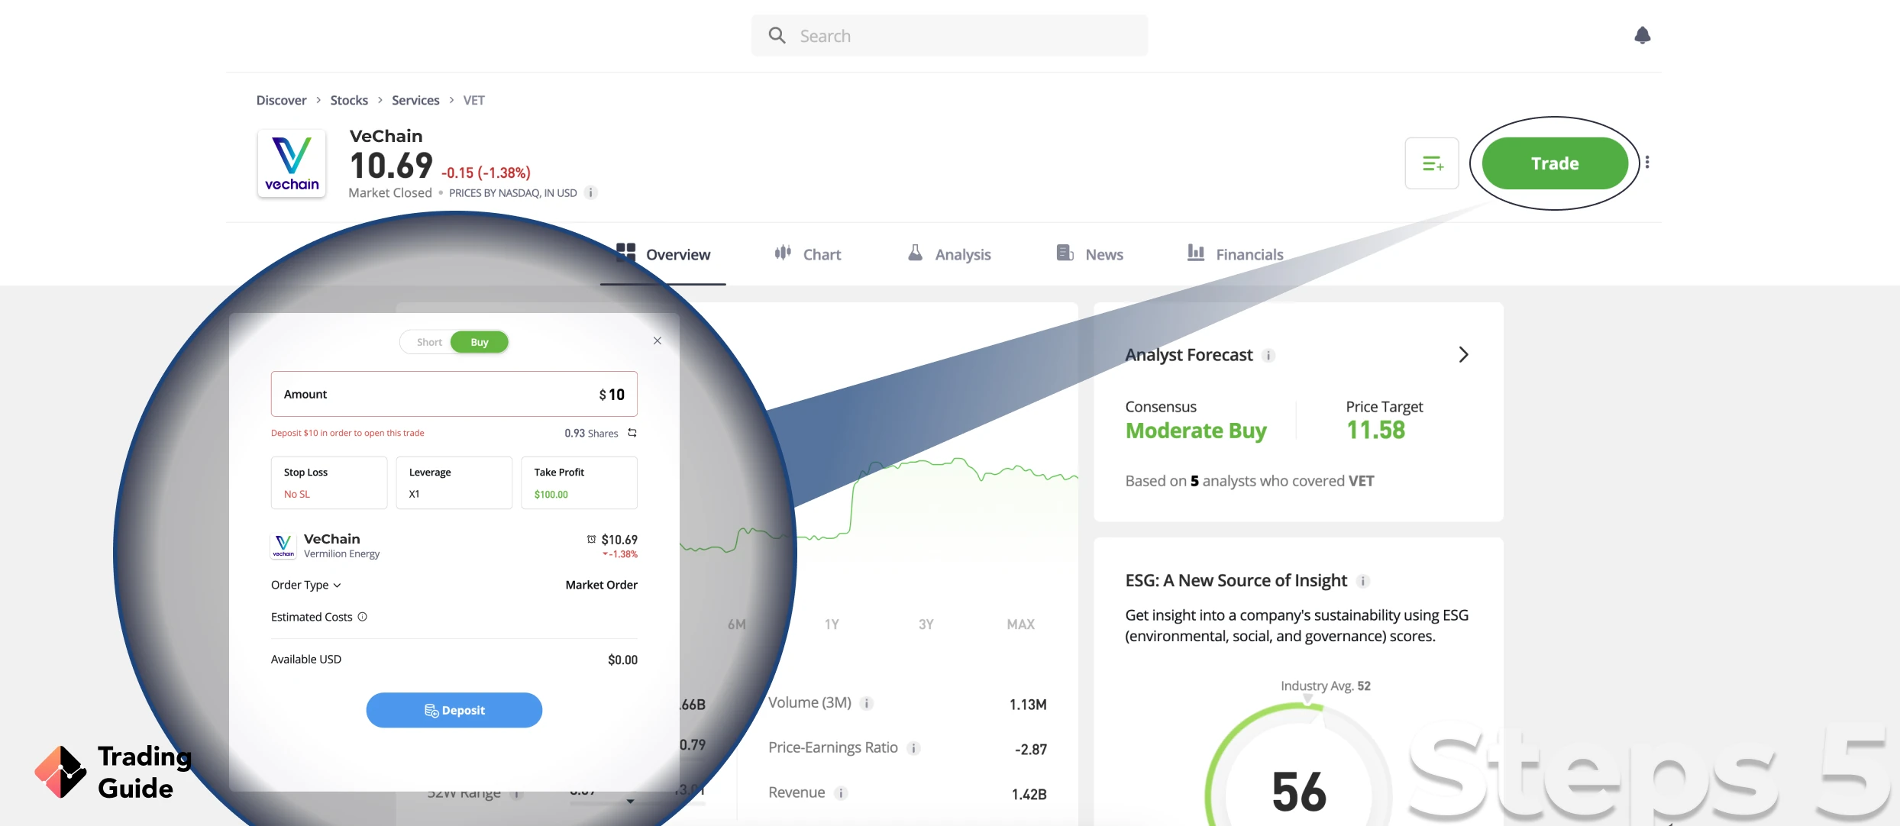The height and width of the screenshot is (826, 1900).
Task: Show Estimated Costs info
Action: coord(363,617)
